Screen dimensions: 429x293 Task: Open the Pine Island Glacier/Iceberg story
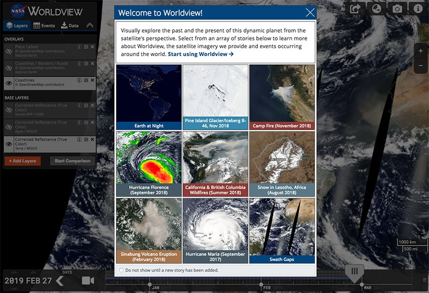216,97
